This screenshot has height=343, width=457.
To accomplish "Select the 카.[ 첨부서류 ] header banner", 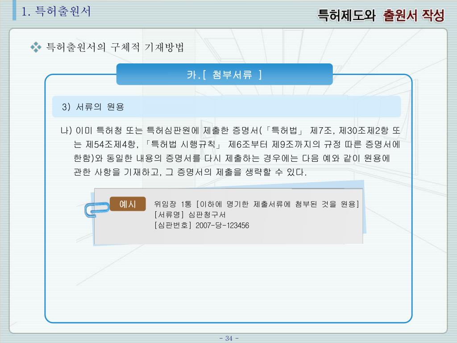I will [x=224, y=75].
